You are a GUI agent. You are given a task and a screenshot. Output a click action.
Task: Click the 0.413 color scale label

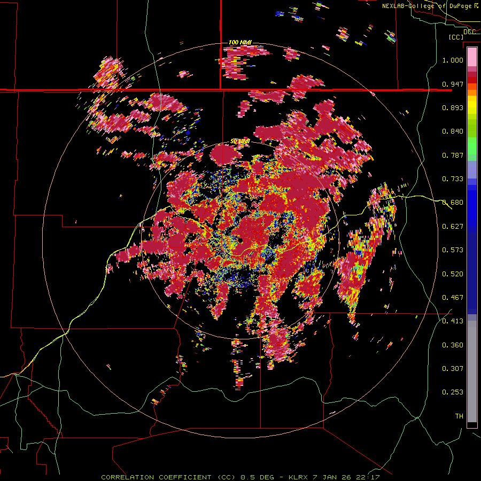point(453,321)
